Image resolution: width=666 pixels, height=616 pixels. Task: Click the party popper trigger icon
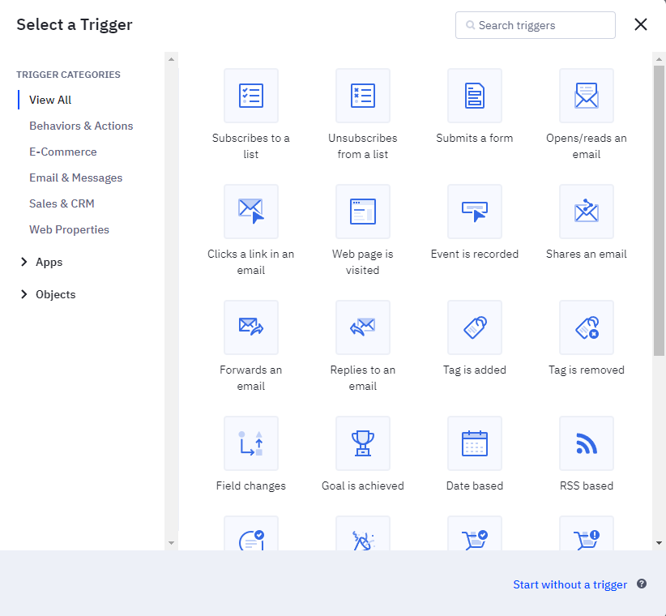(363, 533)
